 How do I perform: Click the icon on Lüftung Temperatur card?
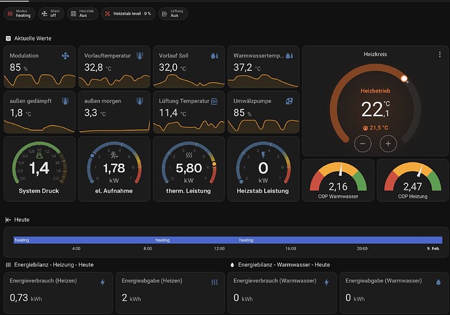point(215,101)
